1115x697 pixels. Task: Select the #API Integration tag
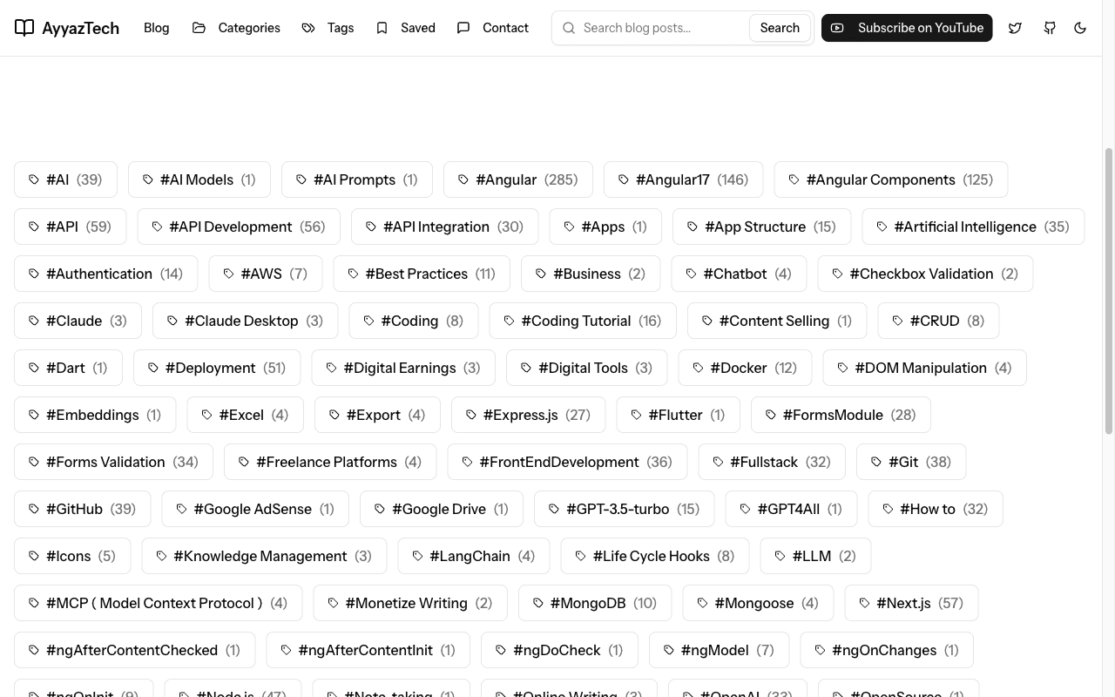(x=445, y=227)
